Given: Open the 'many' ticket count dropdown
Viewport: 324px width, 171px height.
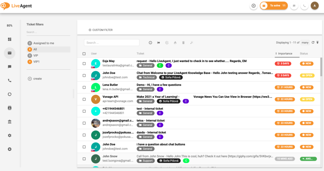Looking at the screenshot, I should tap(305, 43).
